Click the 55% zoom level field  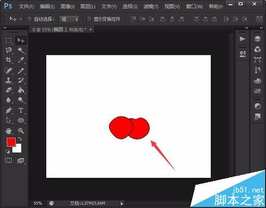(38, 203)
